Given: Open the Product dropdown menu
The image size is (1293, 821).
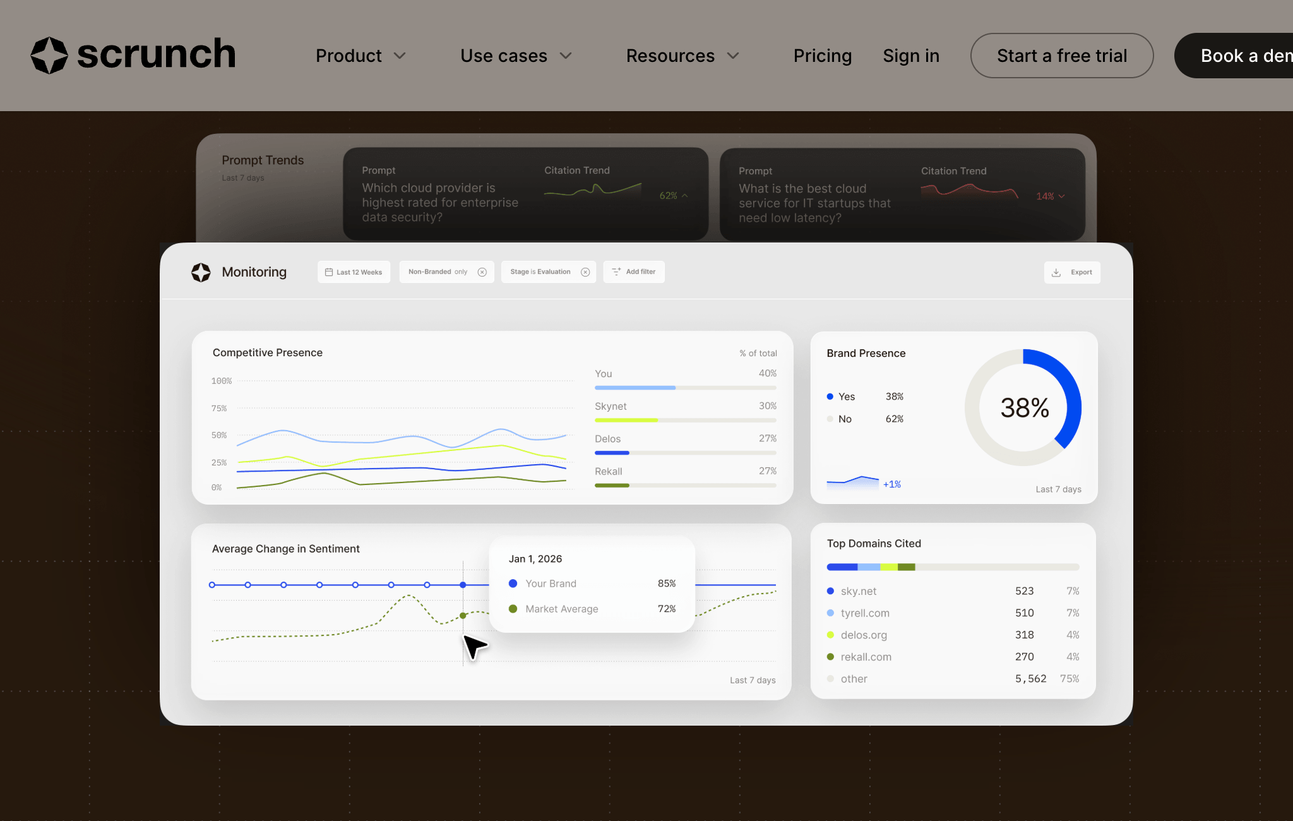Looking at the screenshot, I should tap(360, 56).
